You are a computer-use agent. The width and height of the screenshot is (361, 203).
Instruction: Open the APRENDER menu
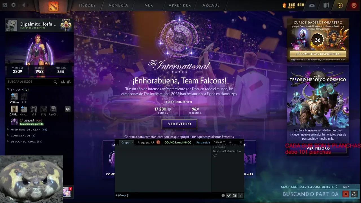pyautogui.click(x=180, y=5)
